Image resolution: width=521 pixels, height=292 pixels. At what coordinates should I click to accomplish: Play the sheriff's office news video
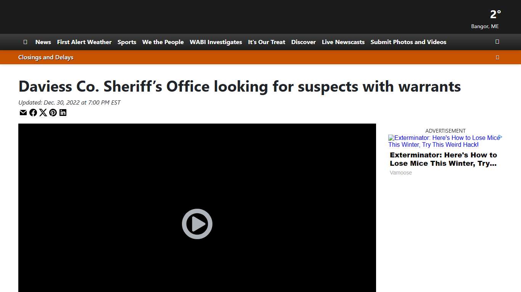pyautogui.click(x=197, y=224)
